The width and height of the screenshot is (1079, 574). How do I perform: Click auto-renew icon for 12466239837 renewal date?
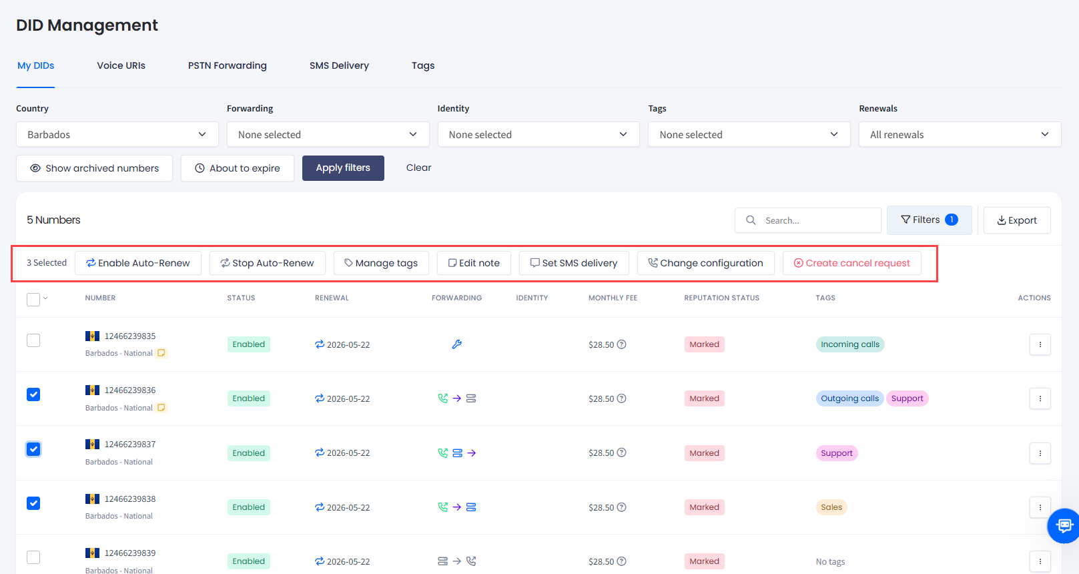click(x=320, y=453)
